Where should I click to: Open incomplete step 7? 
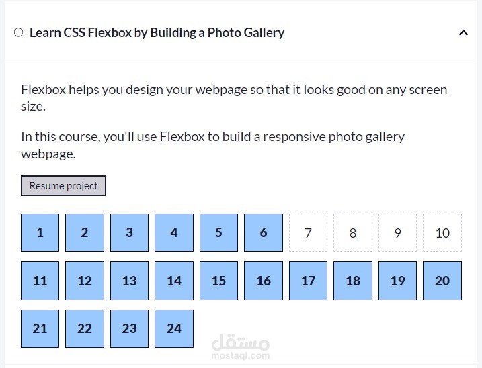pyautogui.click(x=308, y=233)
